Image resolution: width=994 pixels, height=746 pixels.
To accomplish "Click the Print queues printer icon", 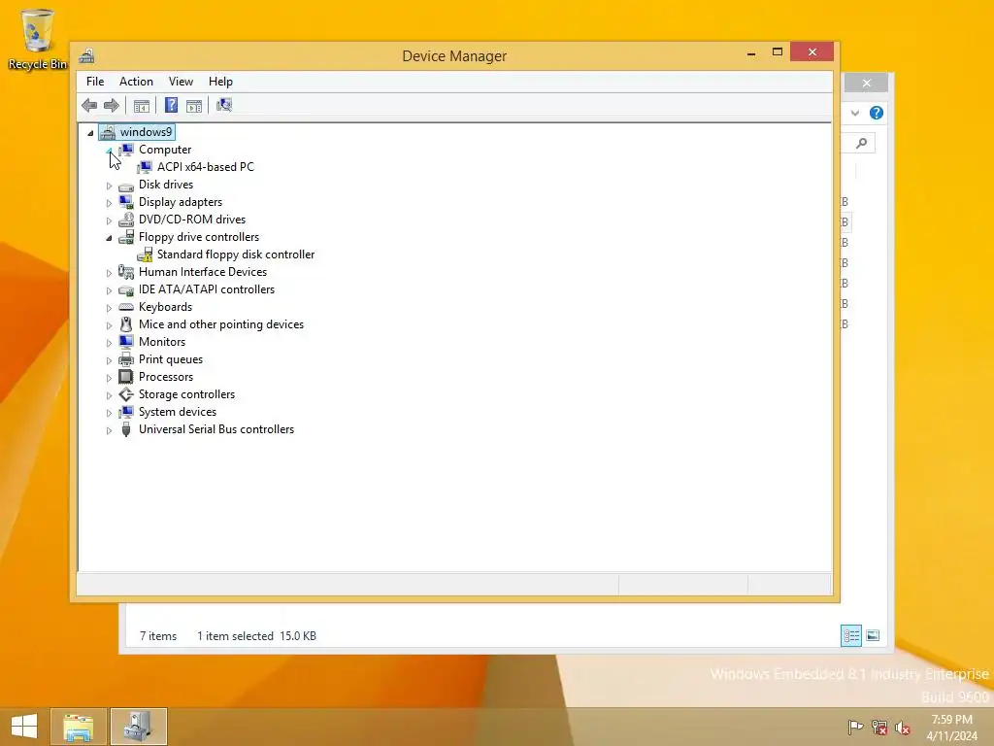I will (x=126, y=359).
